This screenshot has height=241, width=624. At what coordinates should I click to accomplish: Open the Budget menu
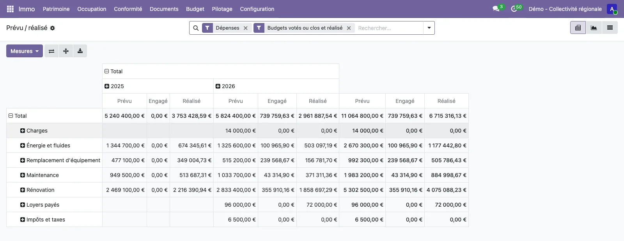[195, 9]
